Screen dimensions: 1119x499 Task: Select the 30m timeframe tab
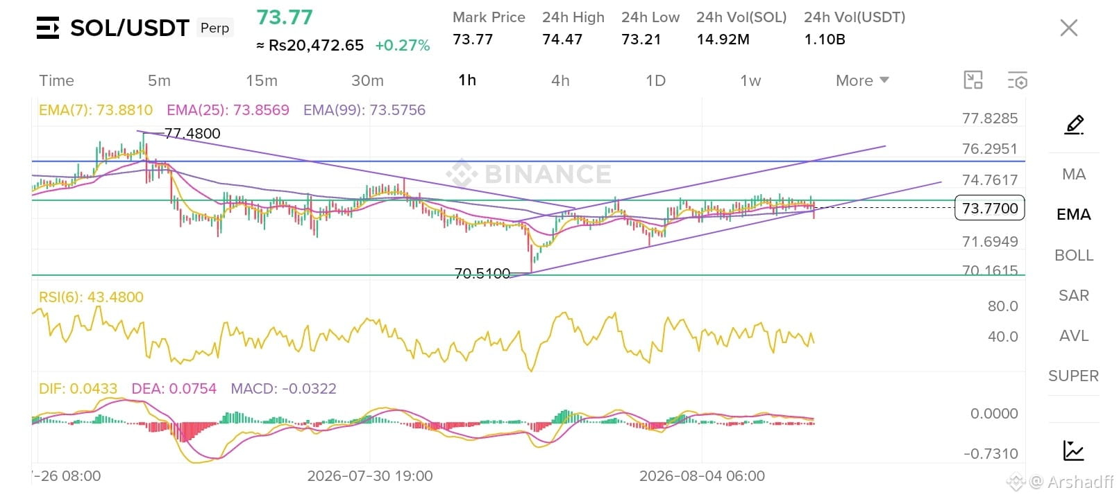tap(367, 80)
